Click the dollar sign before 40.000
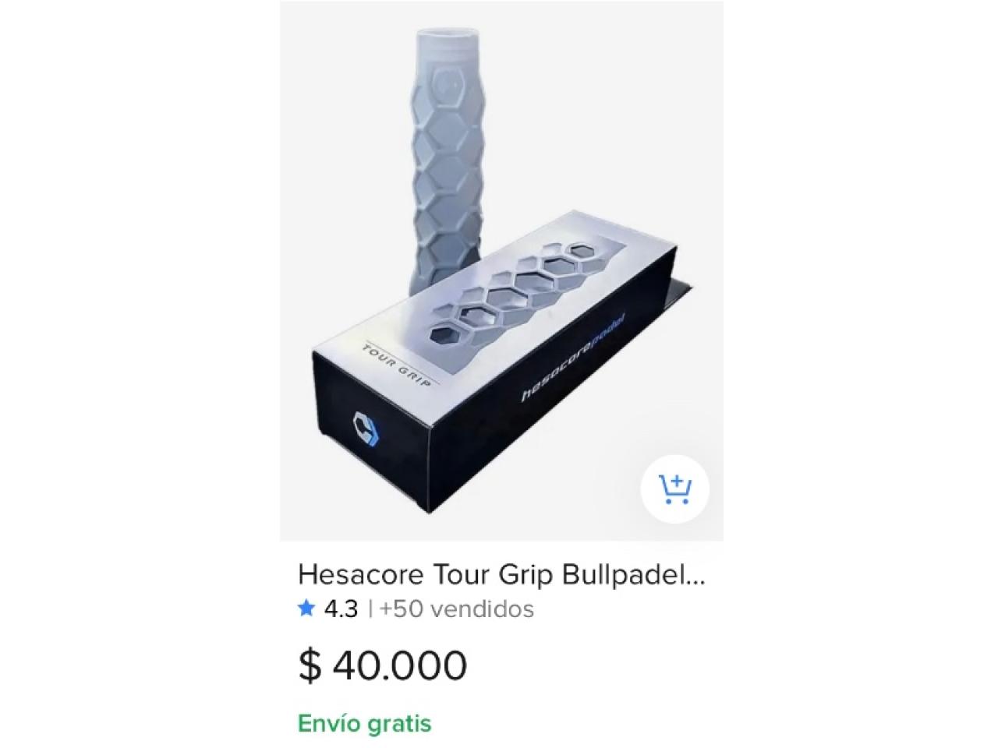 click(310, 665)
